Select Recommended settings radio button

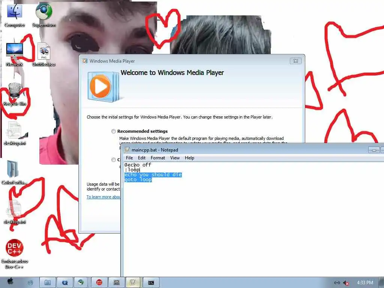[114, 131]
